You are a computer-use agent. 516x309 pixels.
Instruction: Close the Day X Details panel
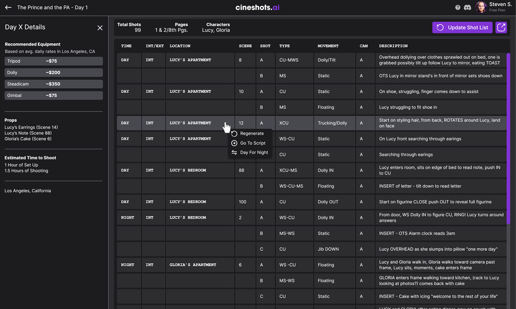click(100, 27)
